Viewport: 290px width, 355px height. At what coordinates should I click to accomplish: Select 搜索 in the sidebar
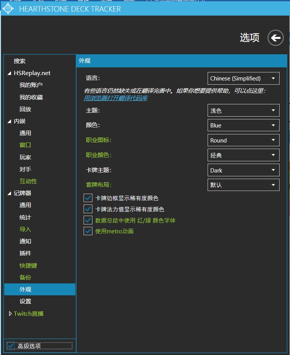(x=20, y=61)
